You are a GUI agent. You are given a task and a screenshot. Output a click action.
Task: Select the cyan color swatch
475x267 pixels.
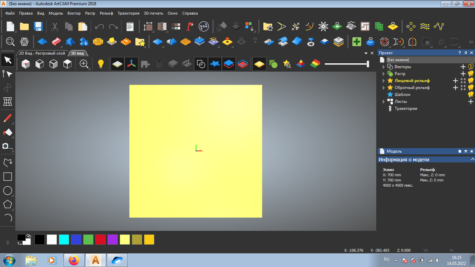coord(64,239)
